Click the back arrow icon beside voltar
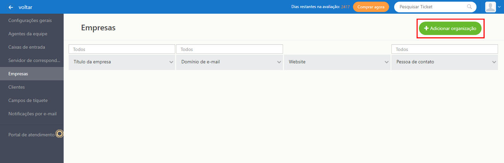 coord(11,7)
